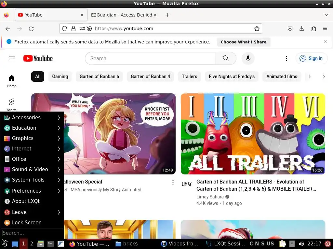Expand the Preferences submenu
Screen dimensions: 333x249
pos(32,191)
